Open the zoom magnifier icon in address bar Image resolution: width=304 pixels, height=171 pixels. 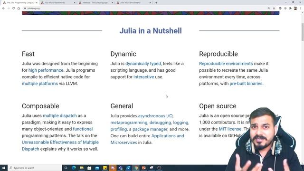point(269,9)
